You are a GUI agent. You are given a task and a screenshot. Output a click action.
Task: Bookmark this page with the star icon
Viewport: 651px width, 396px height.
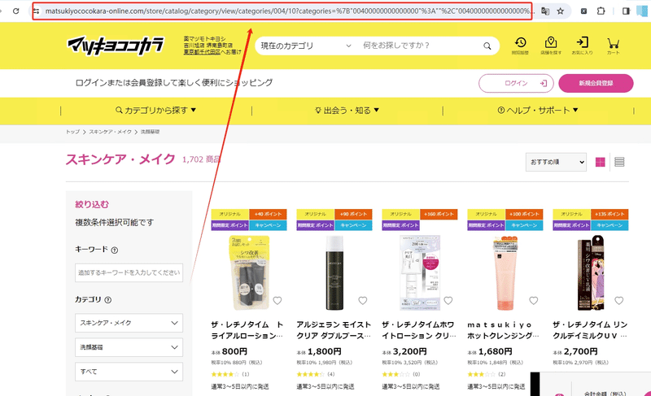pos(561,11)
